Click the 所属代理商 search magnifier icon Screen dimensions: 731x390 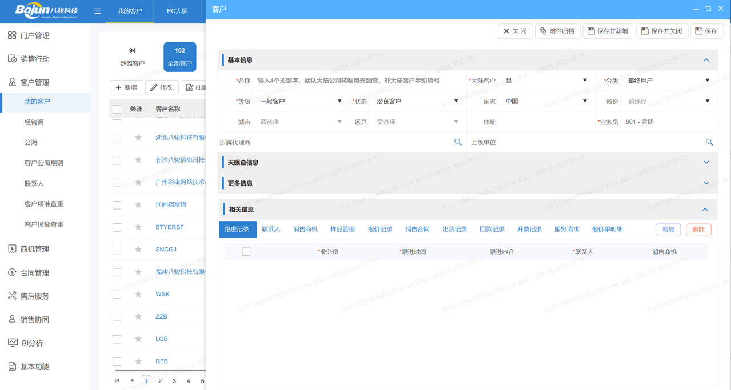tap(458, 142)
